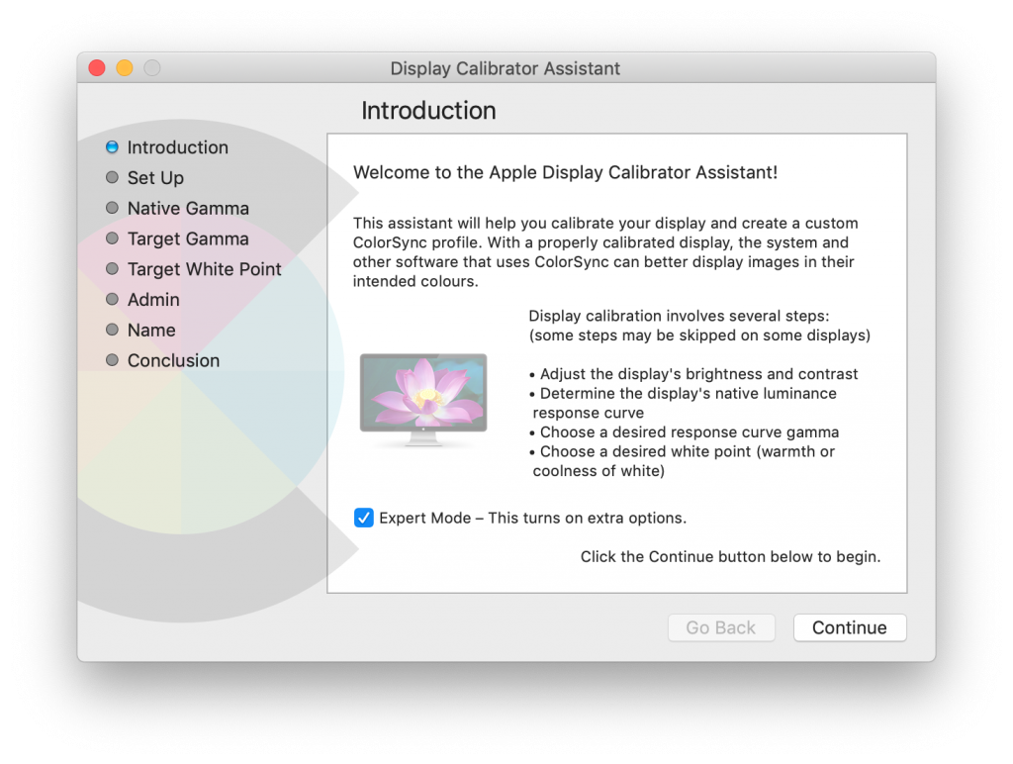Image resolution: width=1013 pixels, height=764 pixels.
Task: Select the Native Gamma step label
Action: [188, 209]
